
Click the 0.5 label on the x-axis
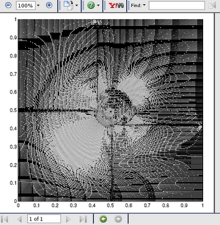pos(110,205)
